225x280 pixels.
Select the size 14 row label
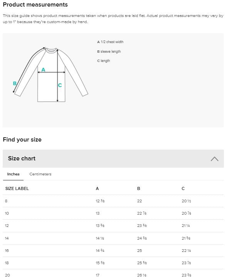tap(7, 238)
